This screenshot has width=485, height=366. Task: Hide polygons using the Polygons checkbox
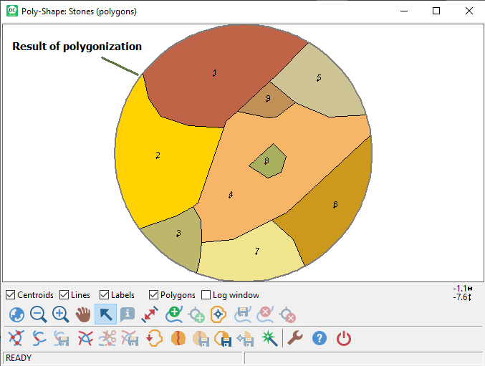coord(154,295)
